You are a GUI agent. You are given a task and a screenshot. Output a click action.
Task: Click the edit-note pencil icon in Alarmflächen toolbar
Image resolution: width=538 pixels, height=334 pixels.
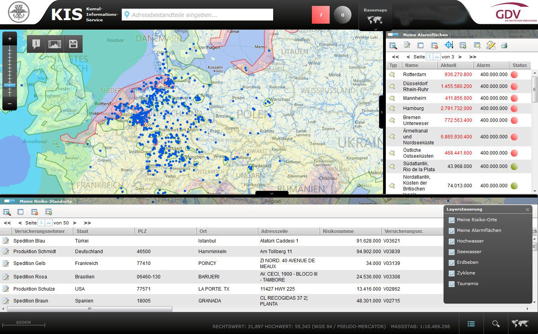[x=407, y=45]
